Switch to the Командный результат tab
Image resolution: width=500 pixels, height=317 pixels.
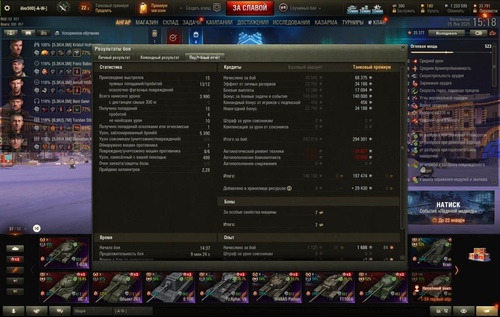click(160, 57)
